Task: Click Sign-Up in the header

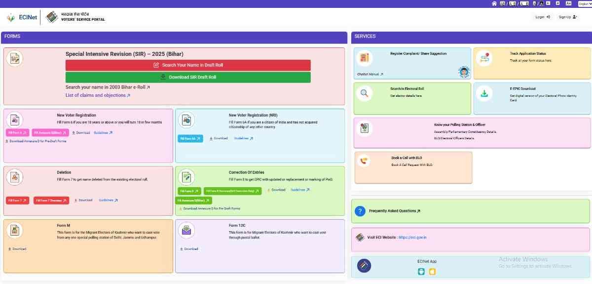Action: click(x=567, y=17)
